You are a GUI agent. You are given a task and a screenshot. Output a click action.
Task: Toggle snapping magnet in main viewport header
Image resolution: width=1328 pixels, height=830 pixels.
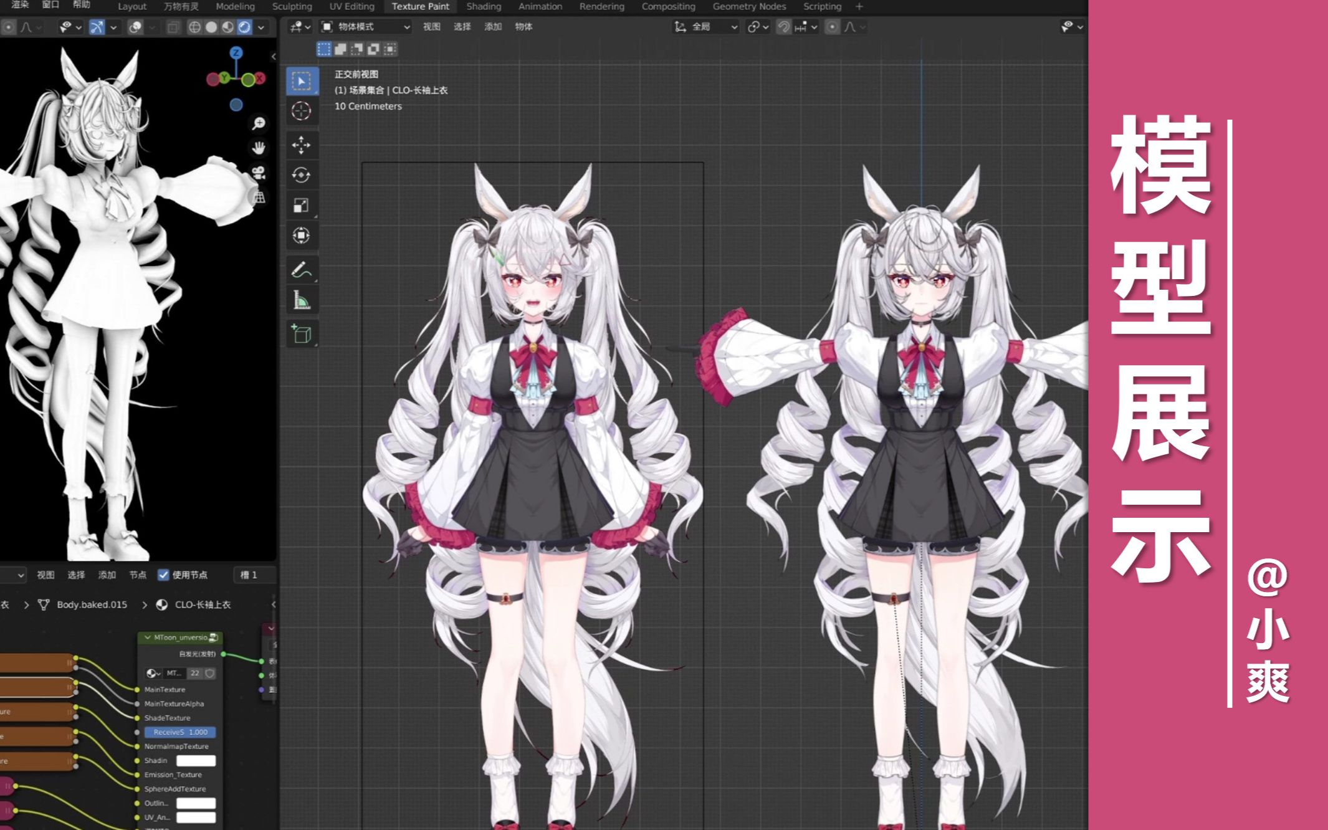pos(783,27)
